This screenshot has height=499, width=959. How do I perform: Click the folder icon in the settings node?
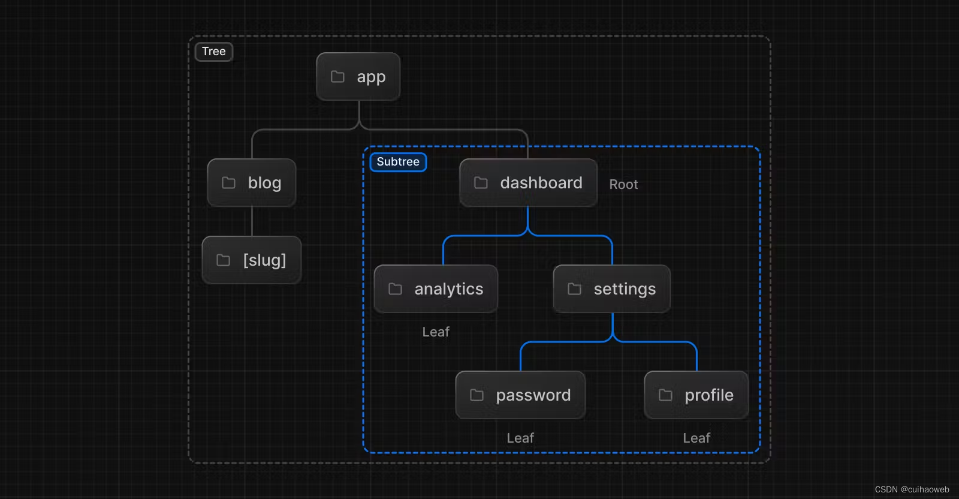point(574,289)
